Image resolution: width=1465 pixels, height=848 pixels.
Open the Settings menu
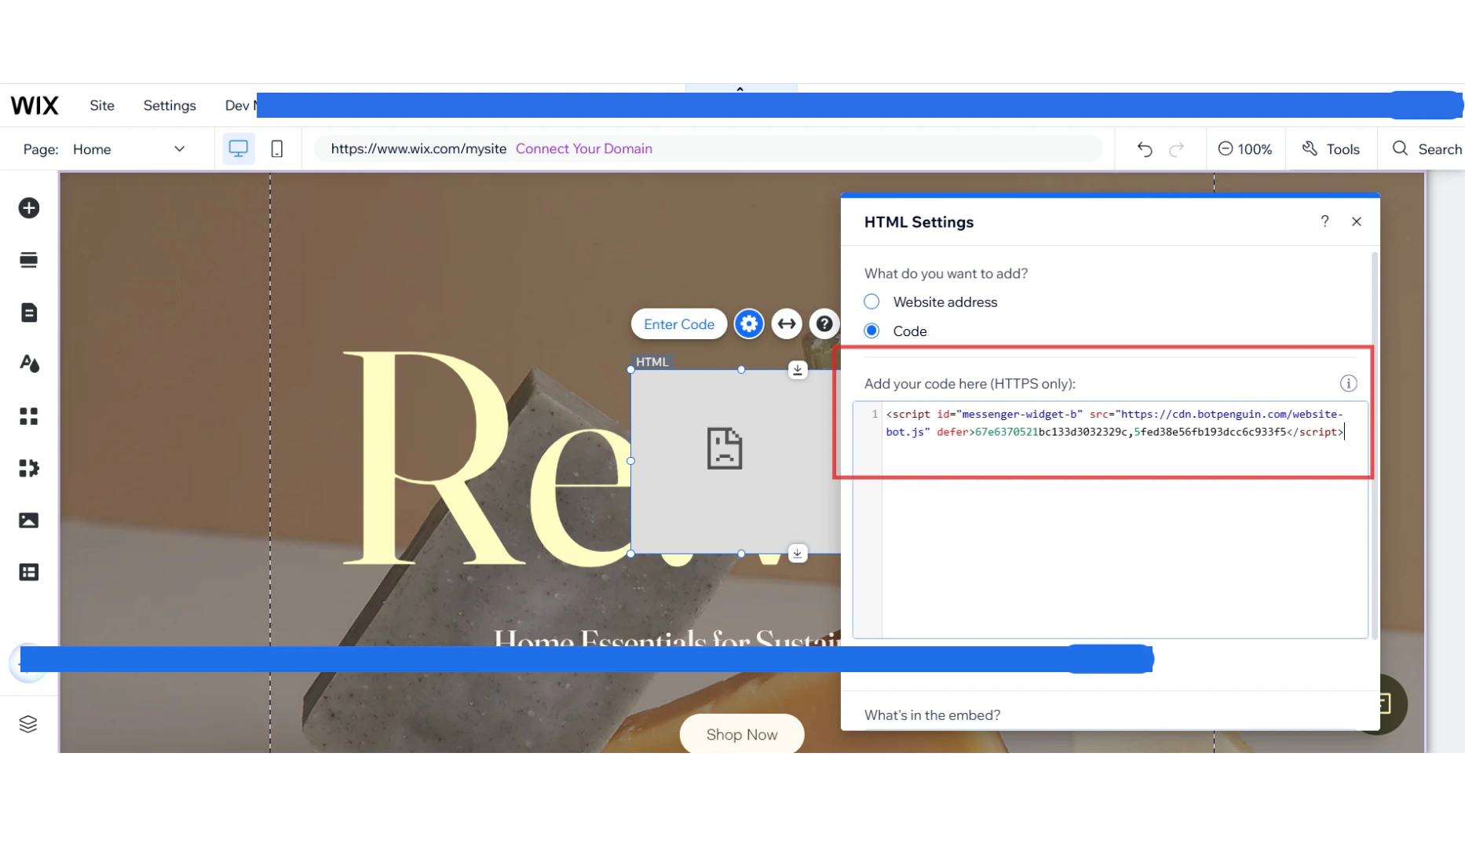click(x=170, y=105)
